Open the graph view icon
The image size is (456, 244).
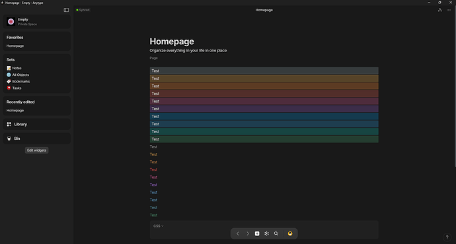[267, 233]
